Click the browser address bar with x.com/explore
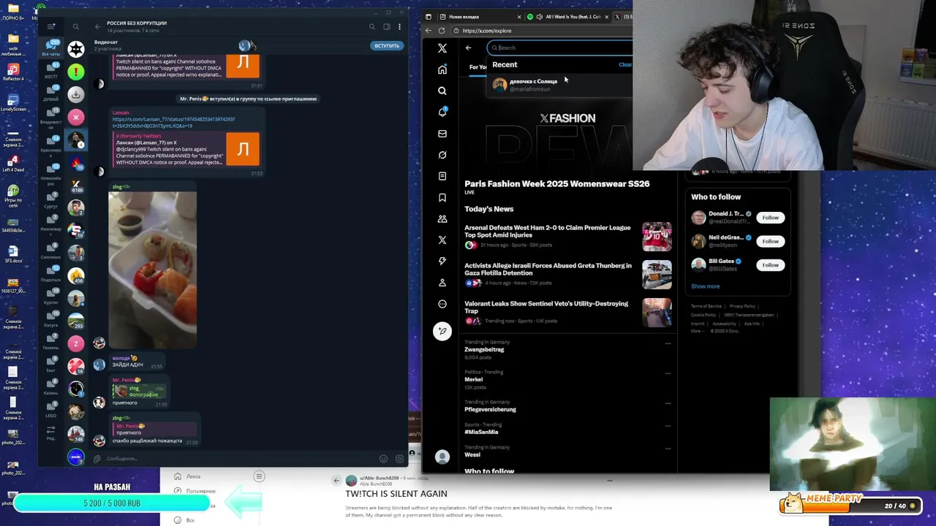Screen dimensions: 936x526 541,31
